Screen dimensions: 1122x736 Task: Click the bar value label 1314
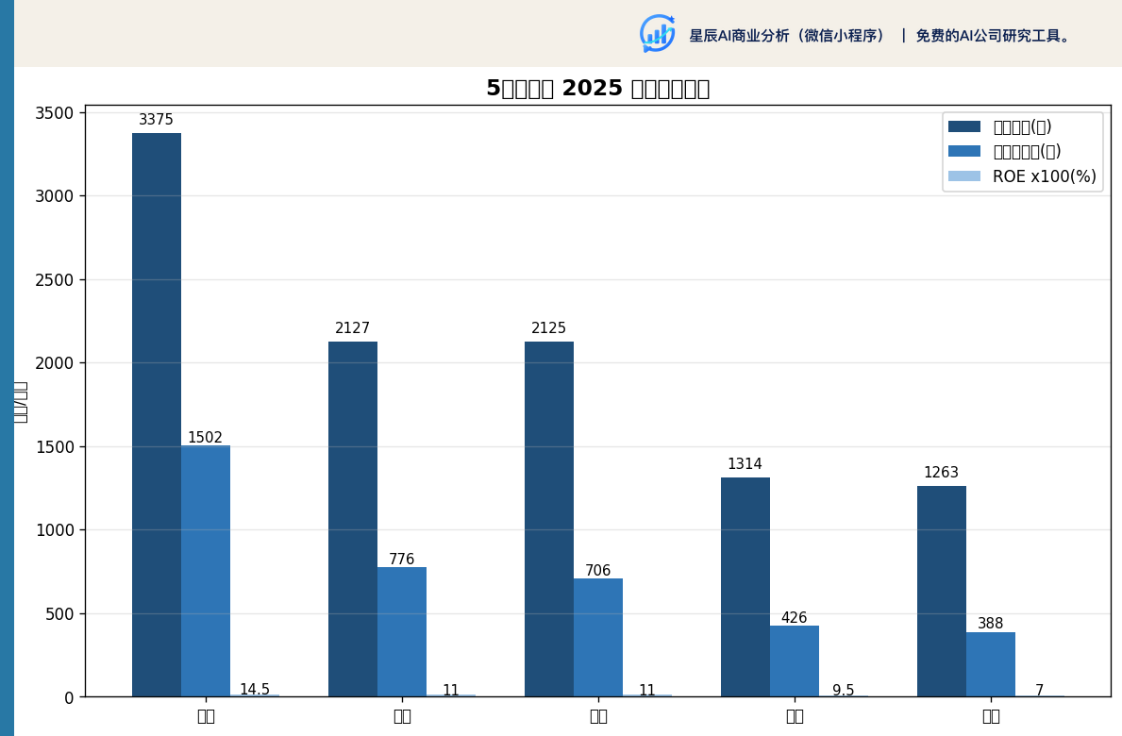(x=745, y=463)
